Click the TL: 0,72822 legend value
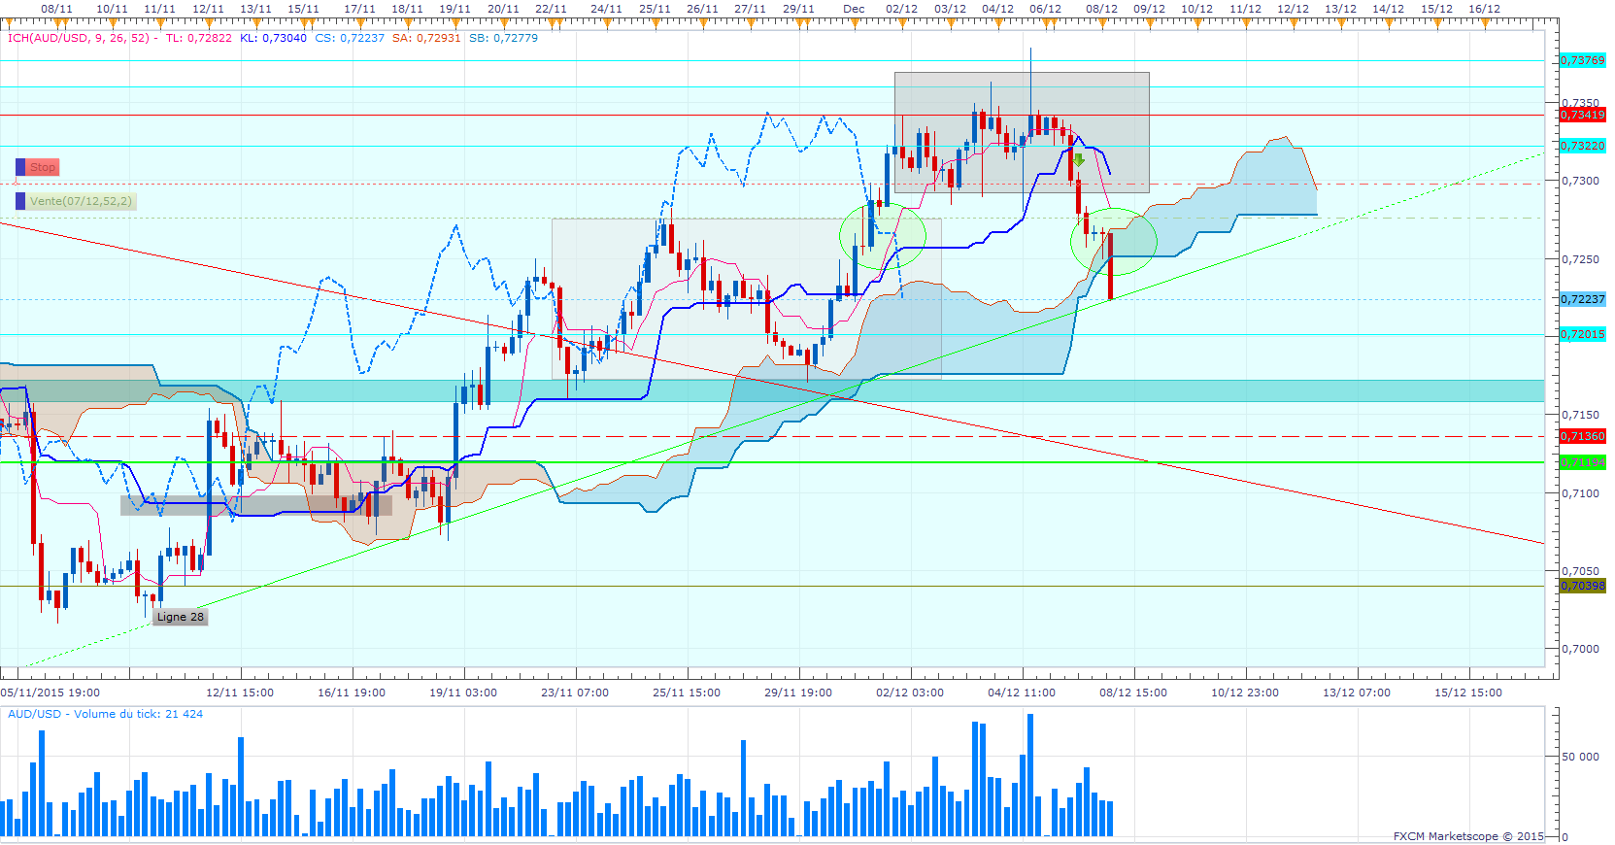The height and width of the screenshot is (845, 1615). (199, 38)
